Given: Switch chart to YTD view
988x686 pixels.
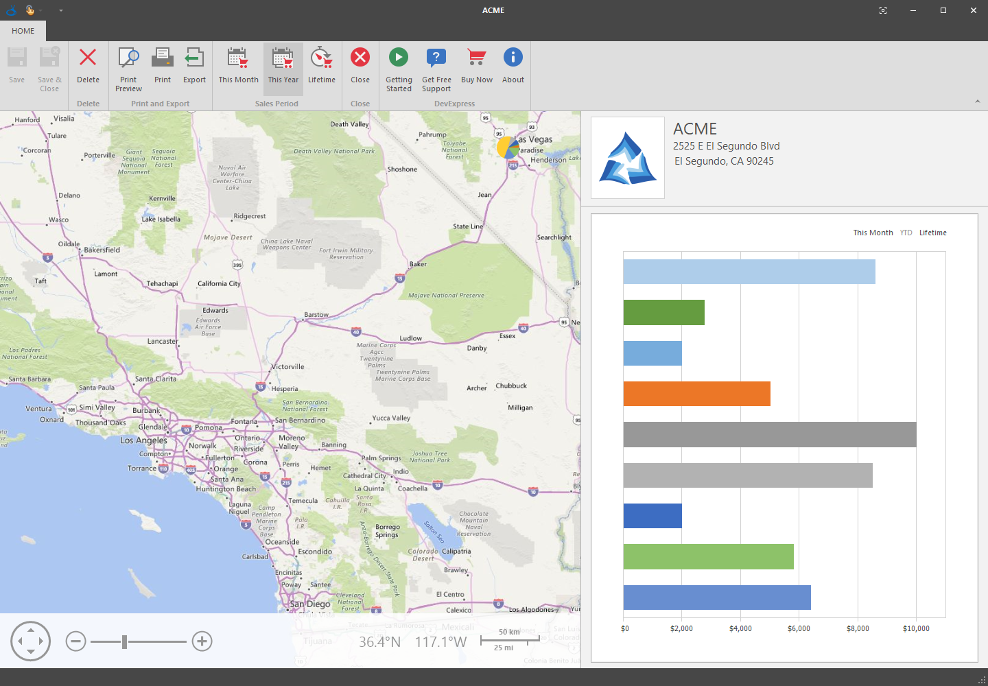Looking at the screenshot, I should tap(906, 233).
